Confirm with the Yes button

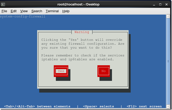coord(61,71)
